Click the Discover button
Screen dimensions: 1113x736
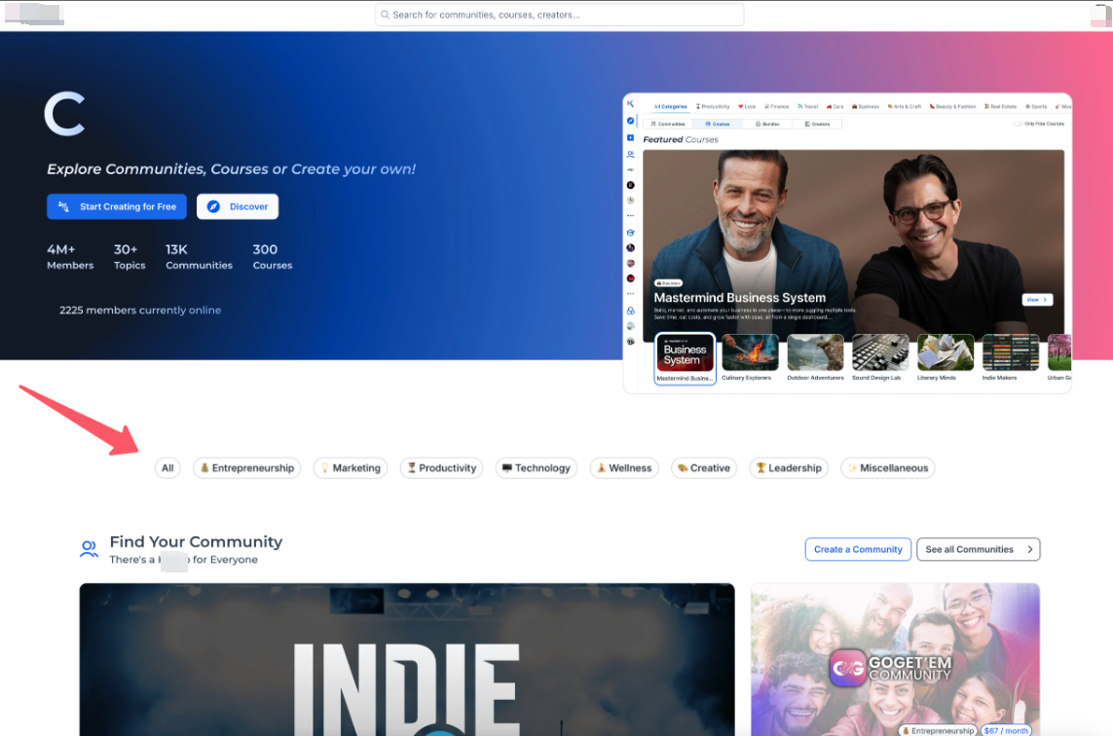(237, 206)
